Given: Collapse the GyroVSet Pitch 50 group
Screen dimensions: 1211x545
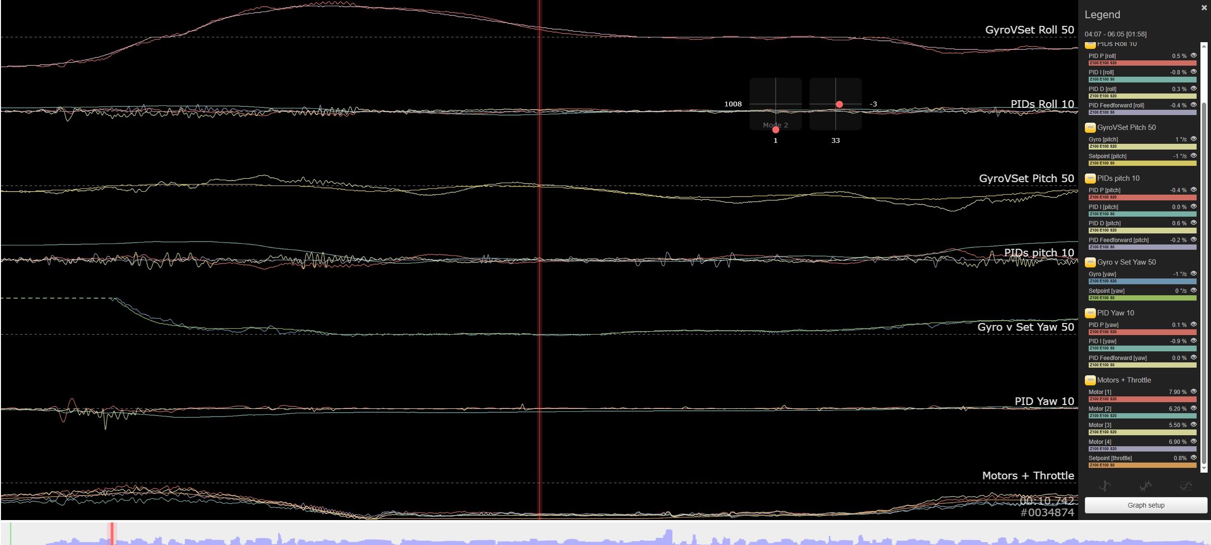Looking at the screenshot, I should click(x=1090, y=128).
